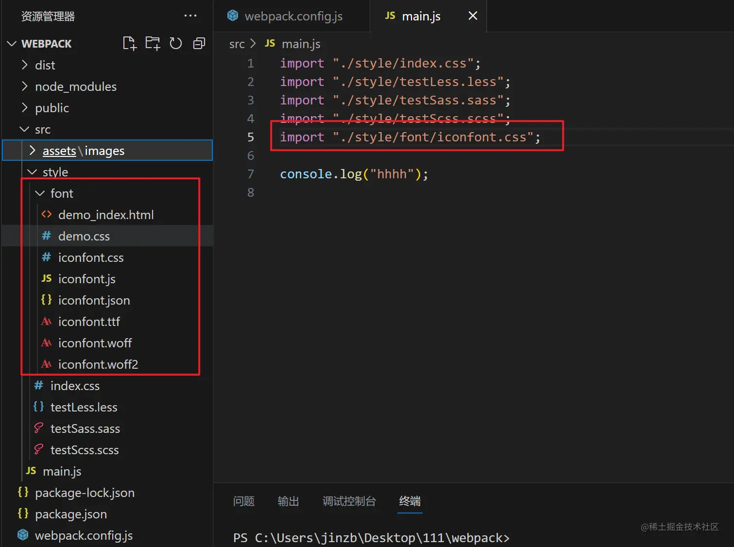Refresh the explorer file tree
This screenshot has width=734, height=547.
(x=176, y=44)
